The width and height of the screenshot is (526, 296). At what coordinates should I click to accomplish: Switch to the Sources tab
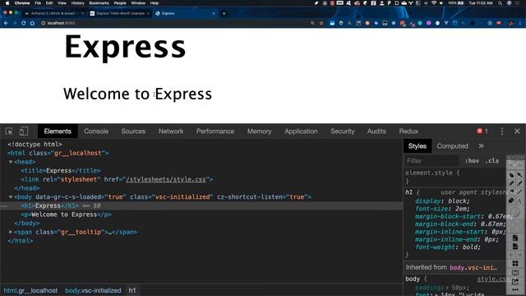[133, 132]
